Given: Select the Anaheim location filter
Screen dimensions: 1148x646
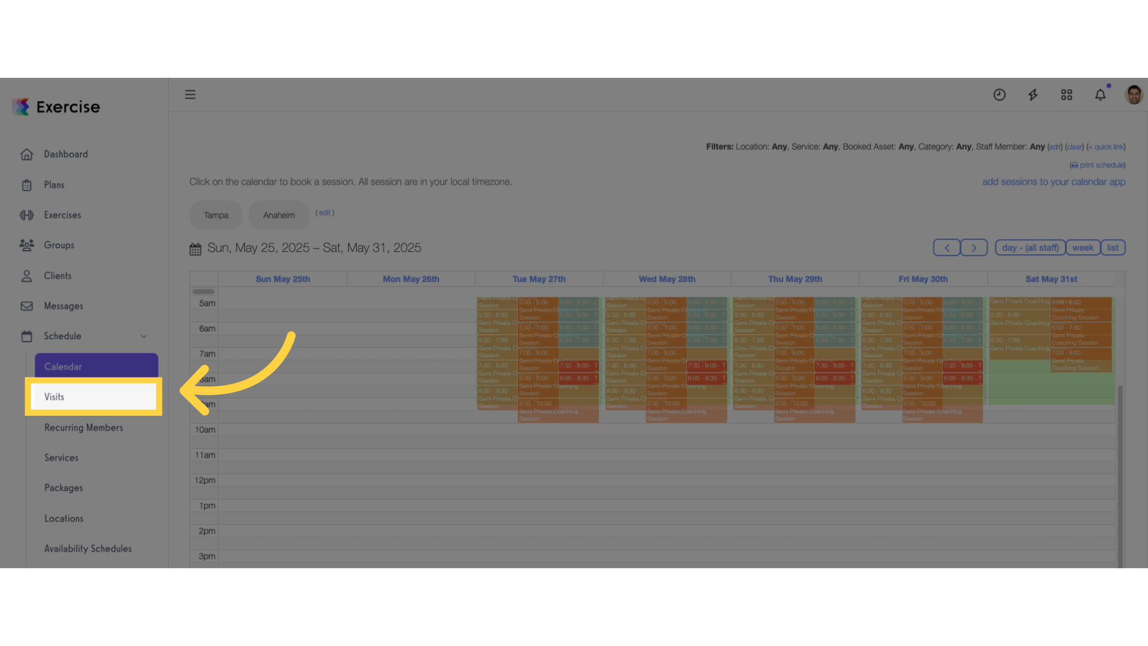Looking at the screenshot, I should coord(279,215).
